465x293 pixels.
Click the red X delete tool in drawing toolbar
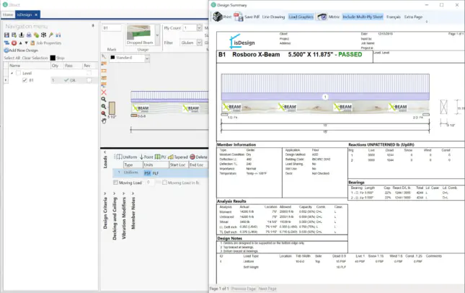(104, 92)
